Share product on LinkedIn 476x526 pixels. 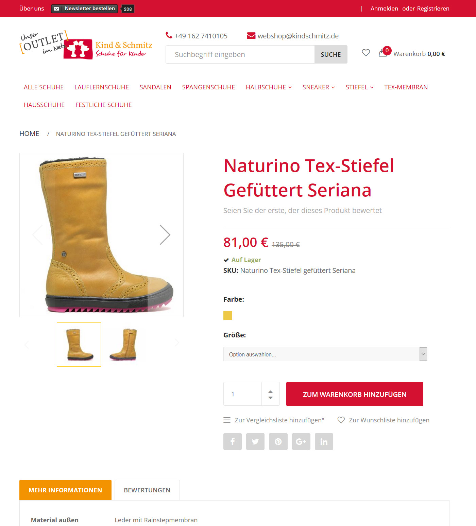click(324, 441)
